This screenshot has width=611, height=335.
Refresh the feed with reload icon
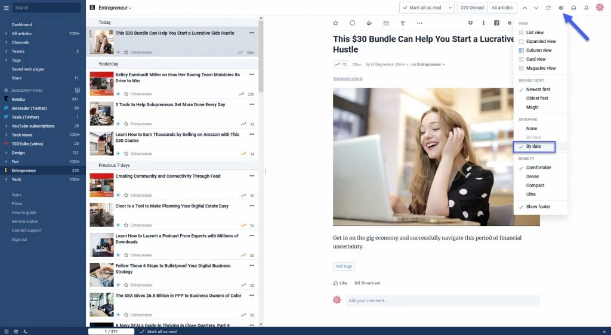point(548,8)
